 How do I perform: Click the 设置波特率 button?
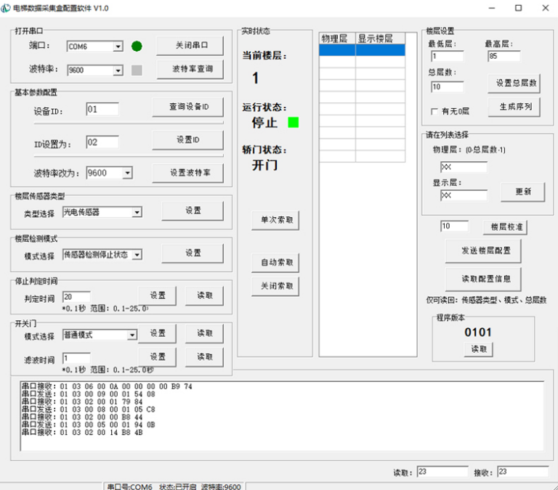coord(188,173)
